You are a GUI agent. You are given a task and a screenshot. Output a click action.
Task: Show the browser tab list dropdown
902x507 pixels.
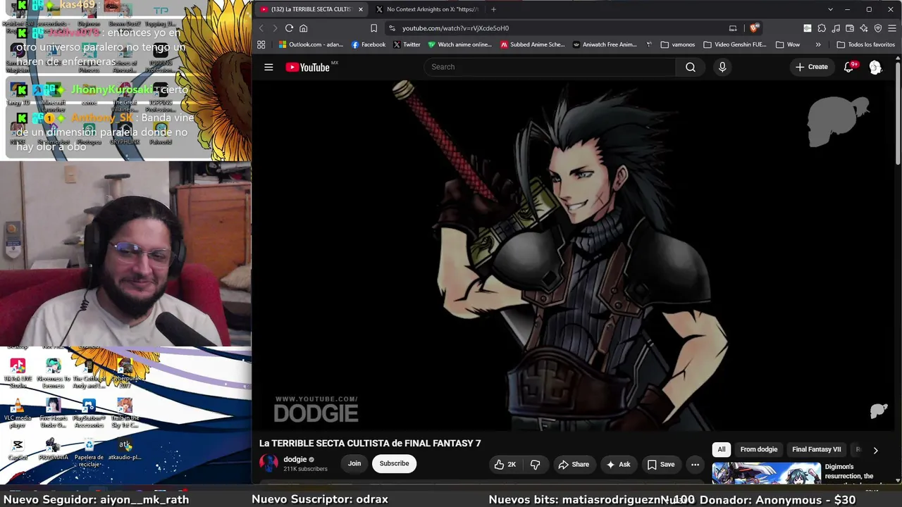830,9
